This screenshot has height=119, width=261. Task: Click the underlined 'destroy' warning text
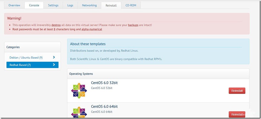56,25
